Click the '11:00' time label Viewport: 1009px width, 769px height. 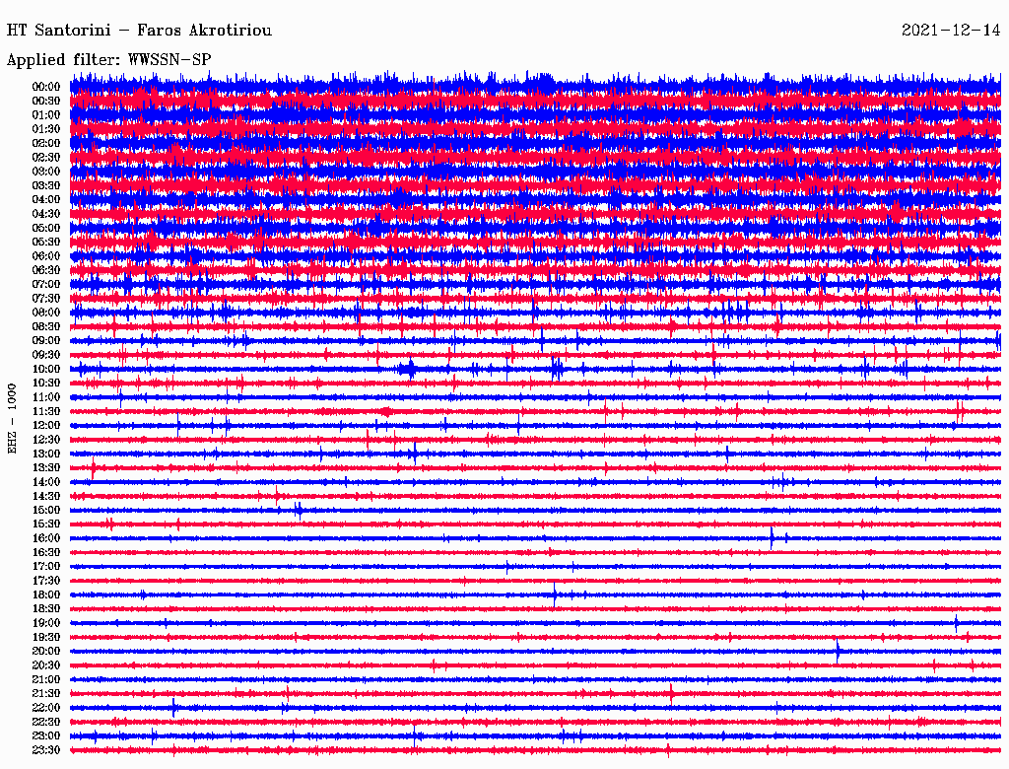coord(46,397)
